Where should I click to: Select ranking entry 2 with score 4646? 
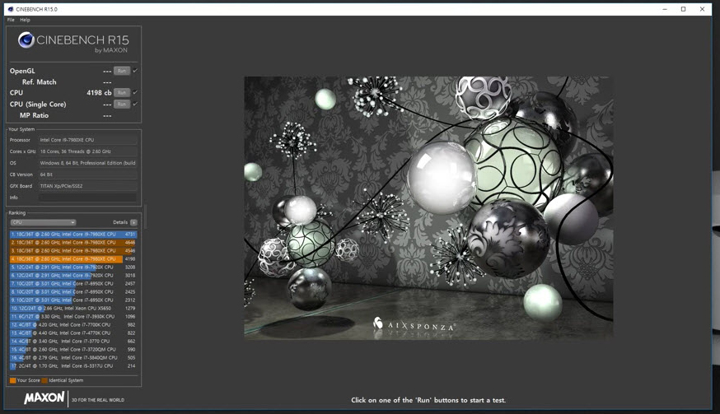(73, 242)
